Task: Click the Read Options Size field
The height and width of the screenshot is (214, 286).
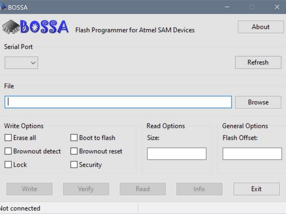Action: click(177, 154)
